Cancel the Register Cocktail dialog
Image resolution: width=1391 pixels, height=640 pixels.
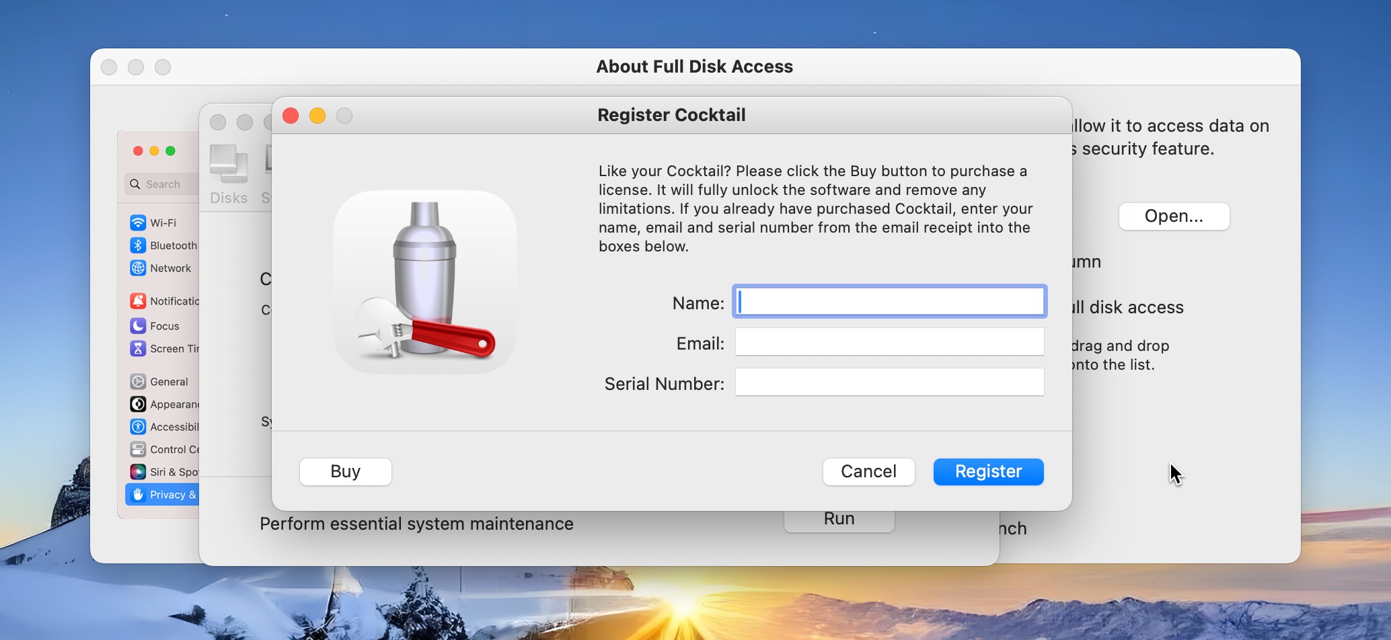(x=868, y=472)
